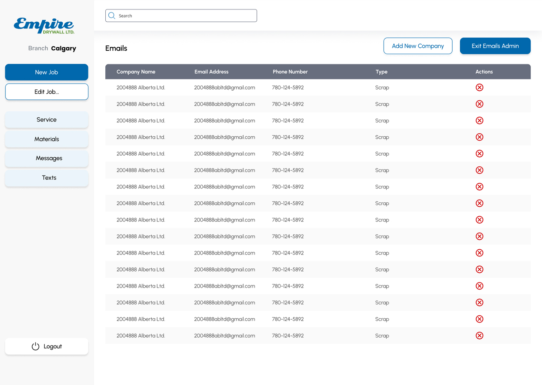Click Add New Company
The width and height of the screenshot is (542, 385).
click(x=418, y=46)
